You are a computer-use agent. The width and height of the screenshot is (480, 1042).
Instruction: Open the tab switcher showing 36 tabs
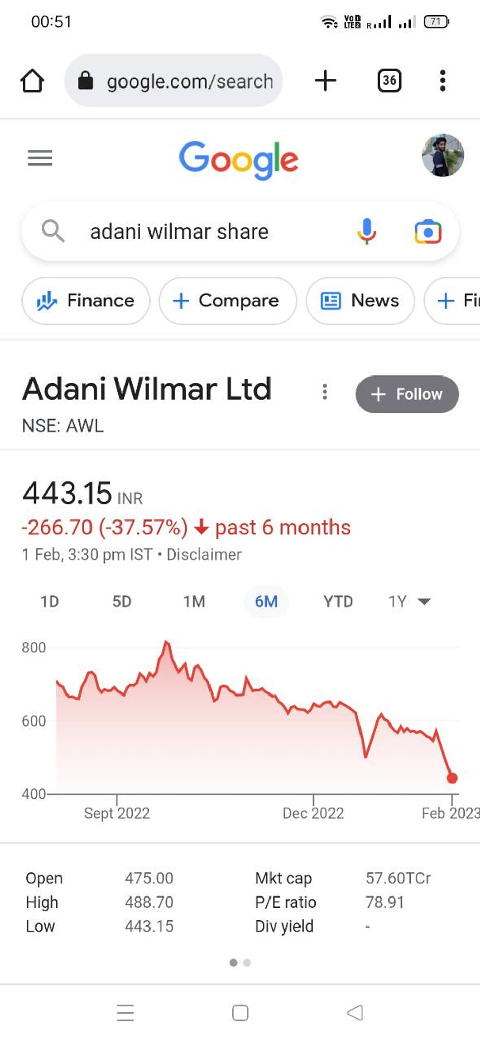pos(389,80)
